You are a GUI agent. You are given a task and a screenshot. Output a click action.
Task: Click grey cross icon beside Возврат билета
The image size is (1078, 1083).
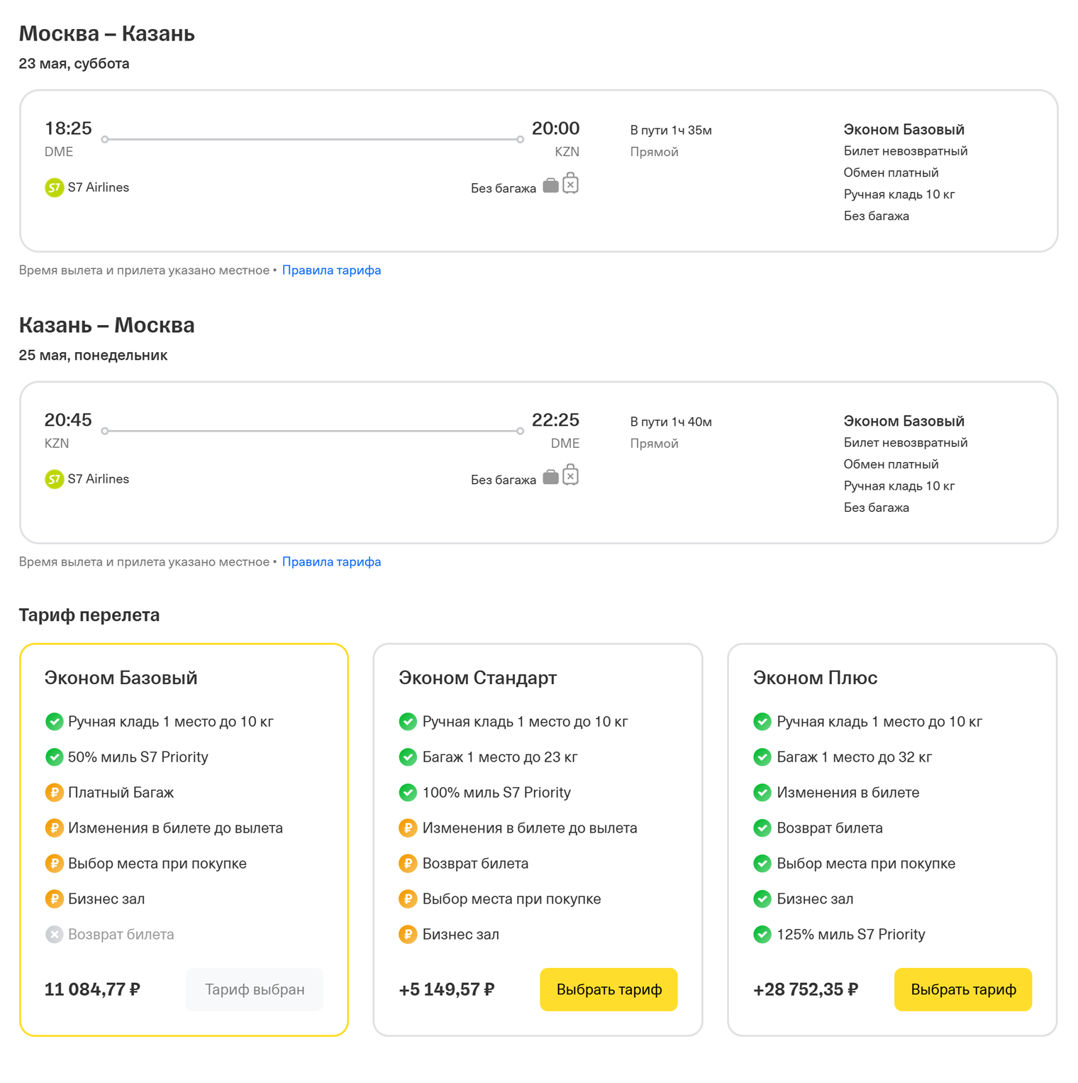(54, 935)
